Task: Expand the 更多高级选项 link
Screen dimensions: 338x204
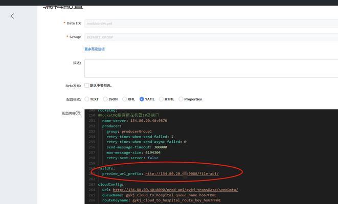Action: pos(95,49)
